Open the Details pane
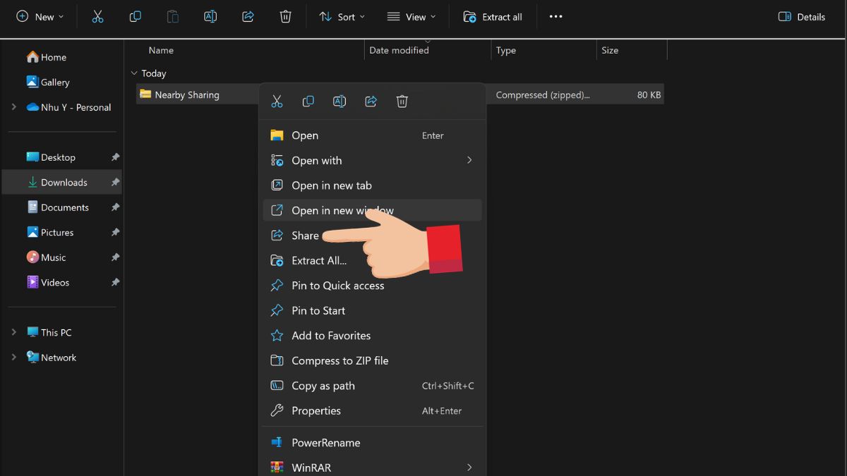Screen dimensions: 847x476 801,16
